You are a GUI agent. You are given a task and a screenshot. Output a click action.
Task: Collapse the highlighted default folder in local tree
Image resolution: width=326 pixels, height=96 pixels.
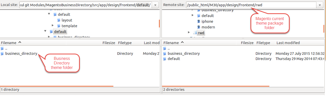(x=45, y=31)
